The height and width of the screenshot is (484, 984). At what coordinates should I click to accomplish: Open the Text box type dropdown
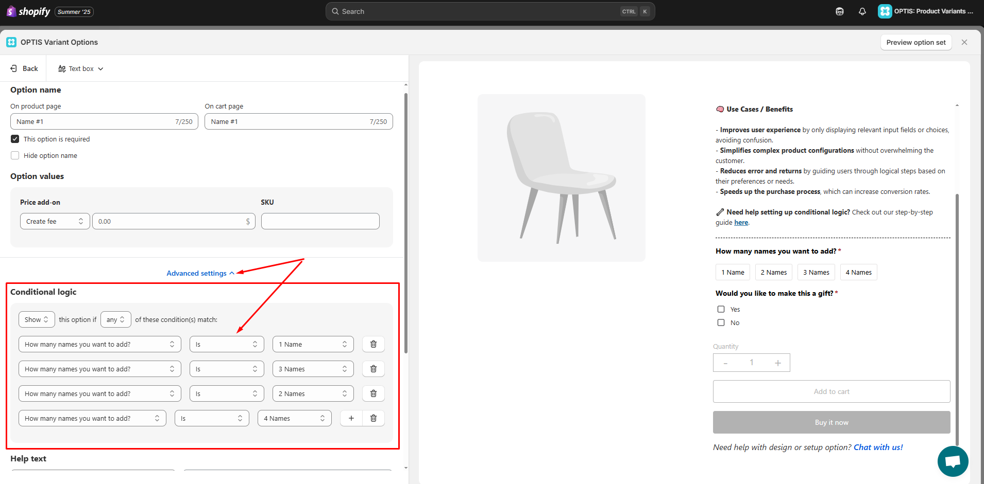80,68
